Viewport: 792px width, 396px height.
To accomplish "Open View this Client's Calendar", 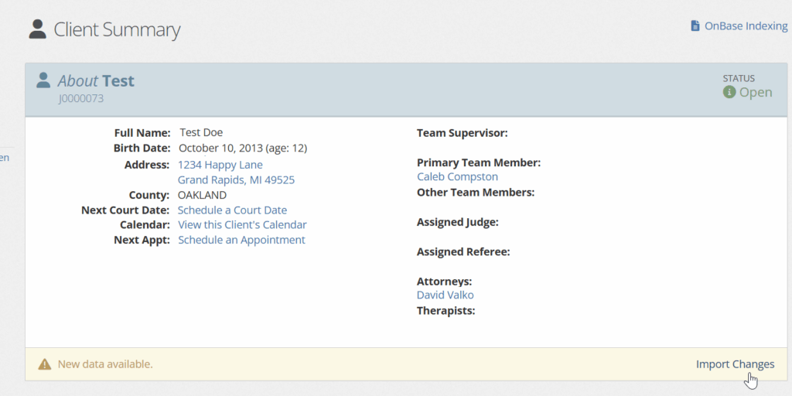I will (242, 225).
